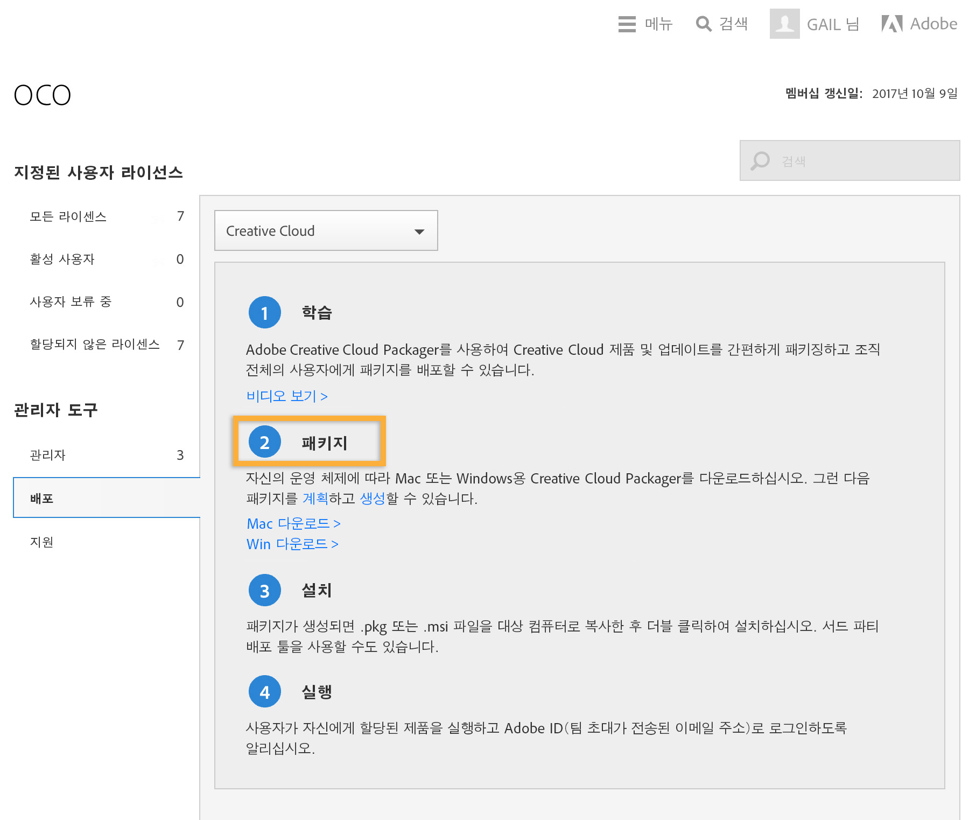The height and width of the screenshot is (820, 969).
Task: Click the magnifier 검색 icon in header
Action: click(704, 24)
